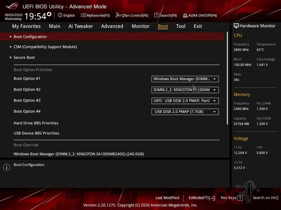The height and width of the screenshot is (210, 281).
Task: Expand the Boot Configuration submenu
Action: click(112, 37)
